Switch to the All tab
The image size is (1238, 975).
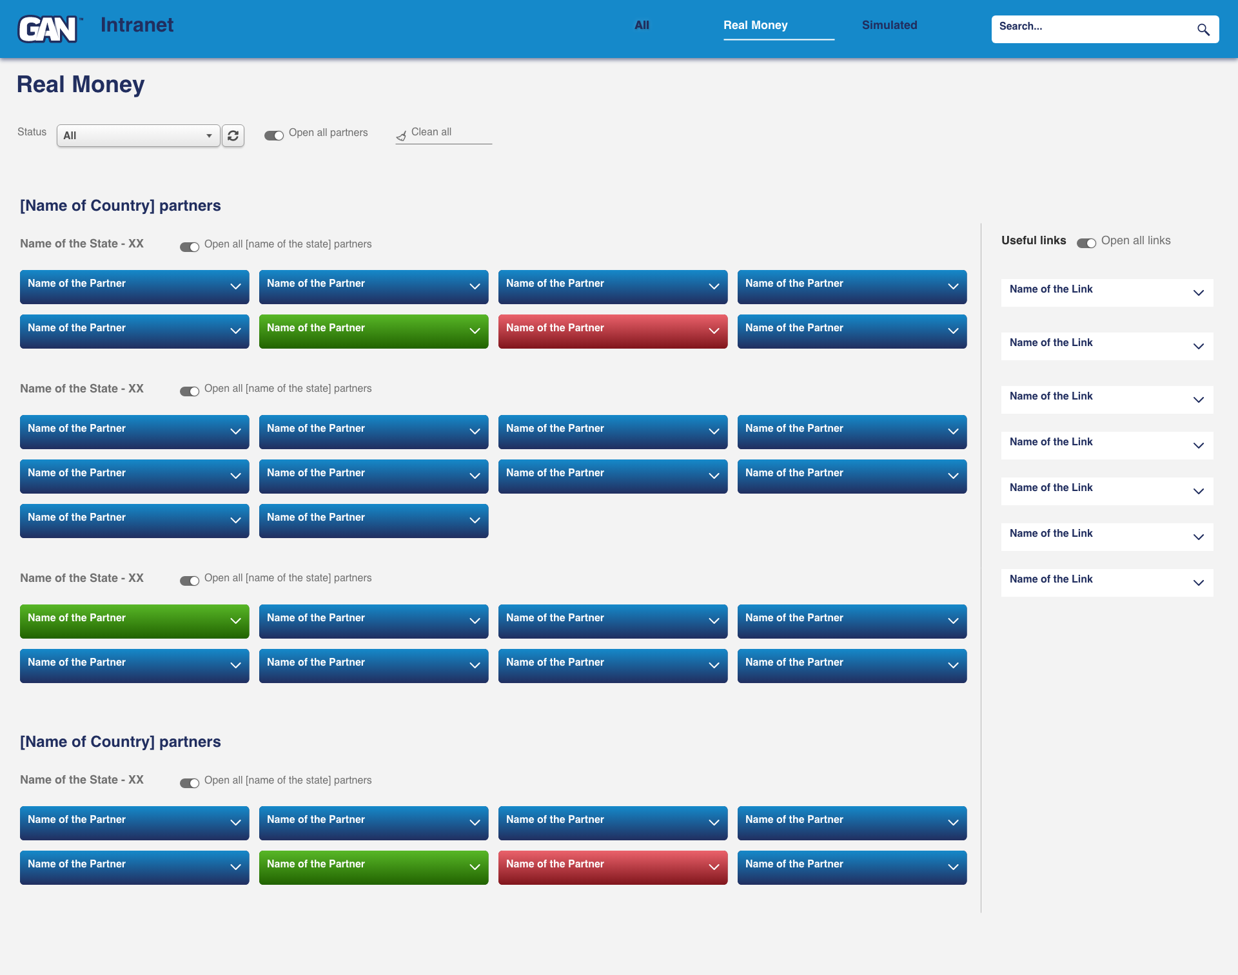click(x=642, y=25)
